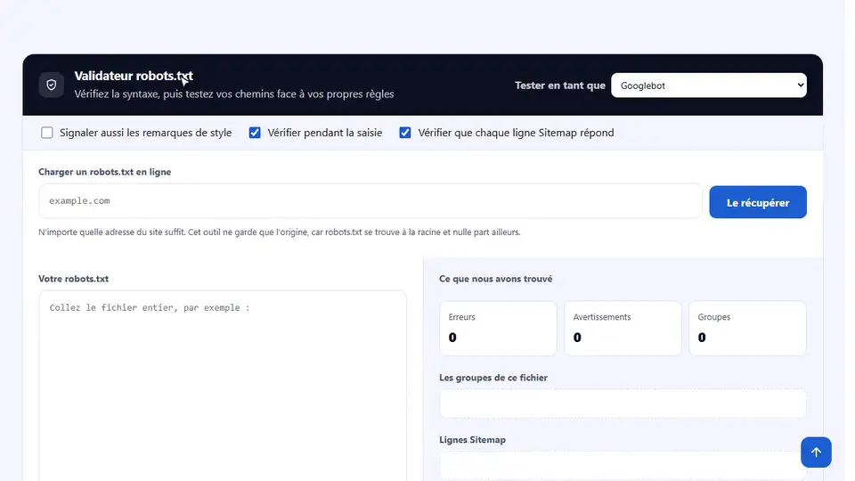Click the empty 'Lignes Sitemap' box
855x481 pixels.
pos(623,466)
